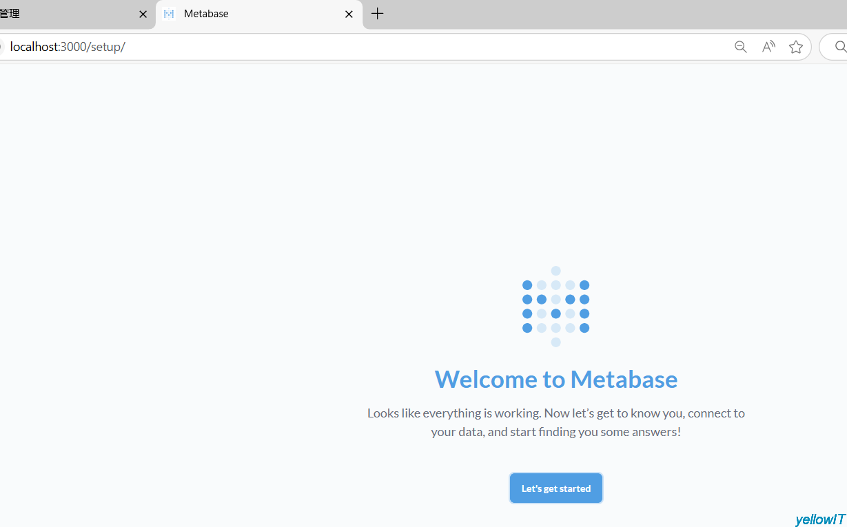
Task: Click "start finding you some answers" text line
Action: click(x=555, y=433)
